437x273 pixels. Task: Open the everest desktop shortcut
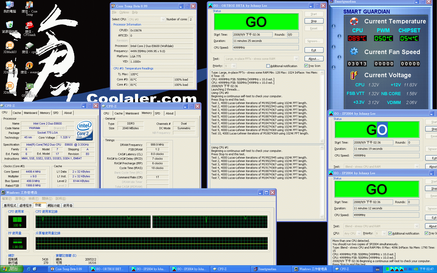click(29, 68)
